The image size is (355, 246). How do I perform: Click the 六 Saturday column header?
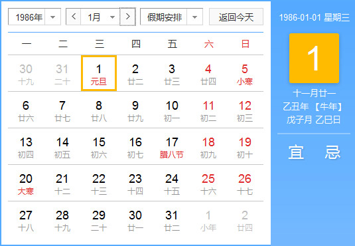(208, 44)
